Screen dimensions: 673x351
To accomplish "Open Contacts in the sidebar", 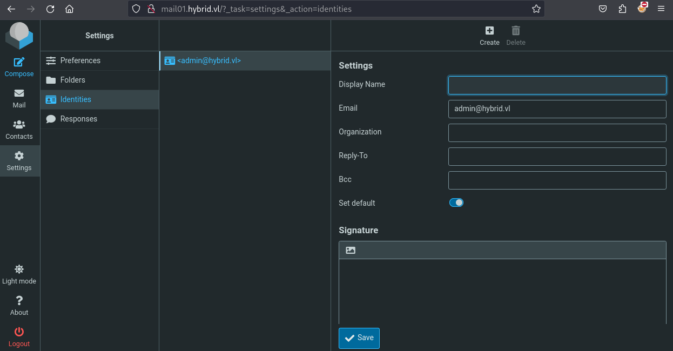I will click(x=19, y=130).
